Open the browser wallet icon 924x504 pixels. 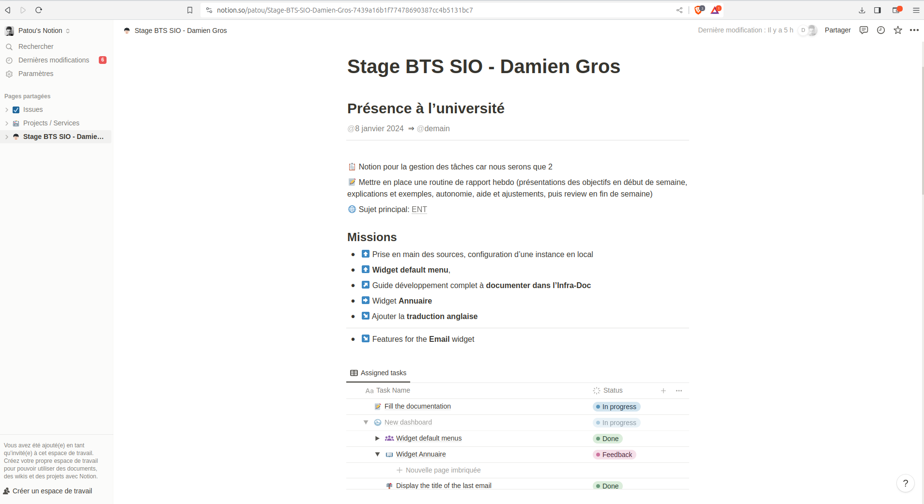click(896, 10)
